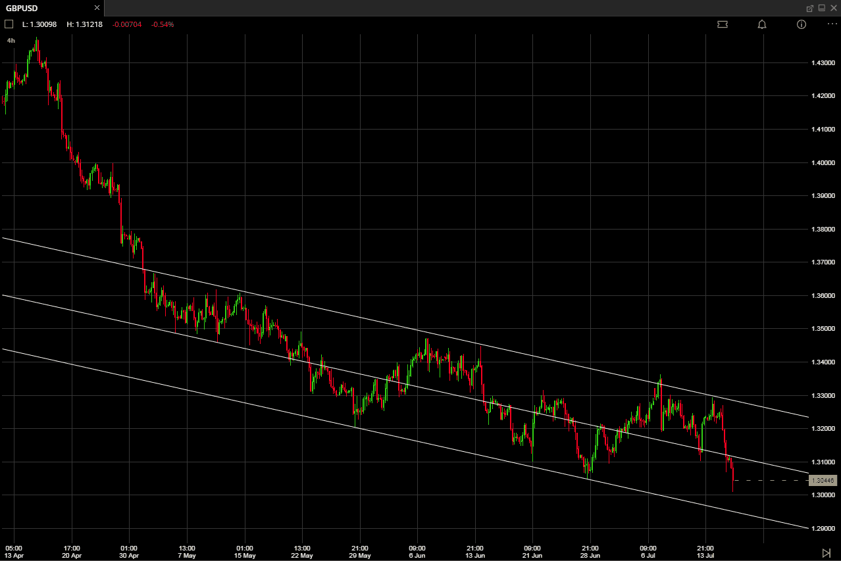Set a price alert with bell icon
The height and width of the screenshot is (561, 841).
coord(762,24)
